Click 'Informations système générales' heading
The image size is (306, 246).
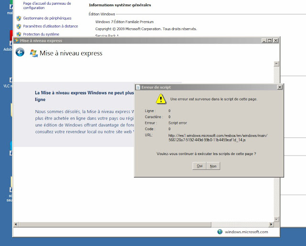click(120, 5)
